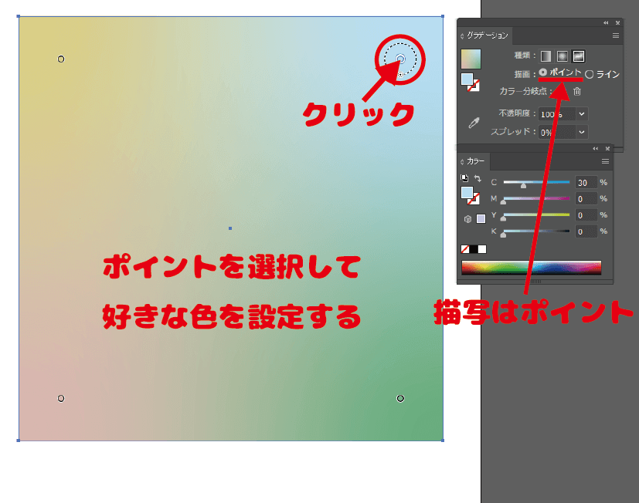This screenshot has width=639, height=503.
Task: Click the yellow (Y) slider track
Action: point(536,215)
